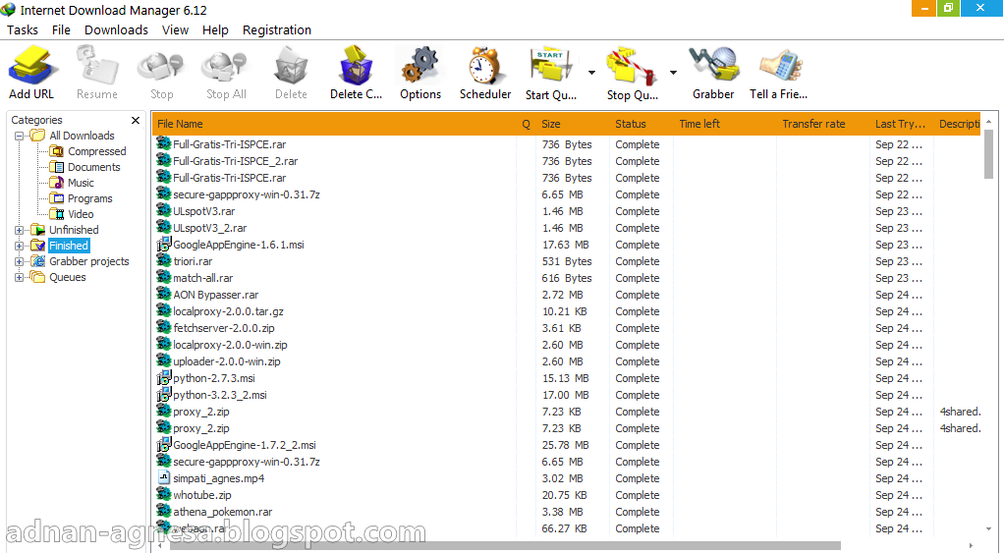
Task: Click the Start Queue icon
Action: pyautogui.click(x=551, y=65)
